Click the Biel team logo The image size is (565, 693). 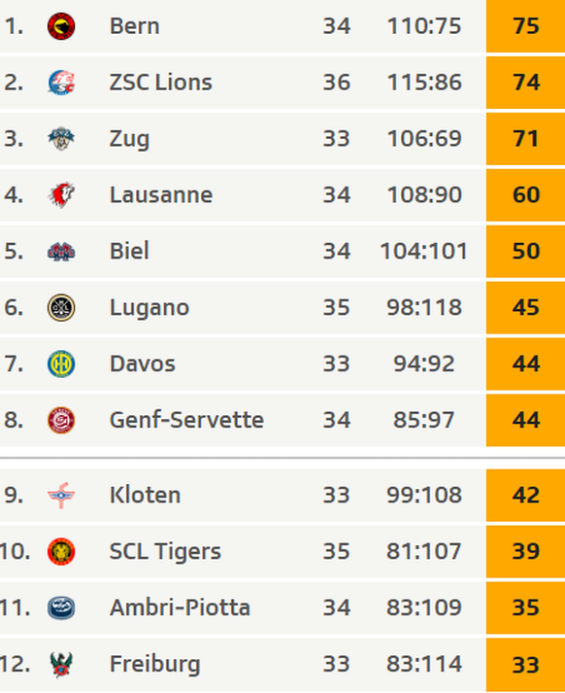coord(61,252)
